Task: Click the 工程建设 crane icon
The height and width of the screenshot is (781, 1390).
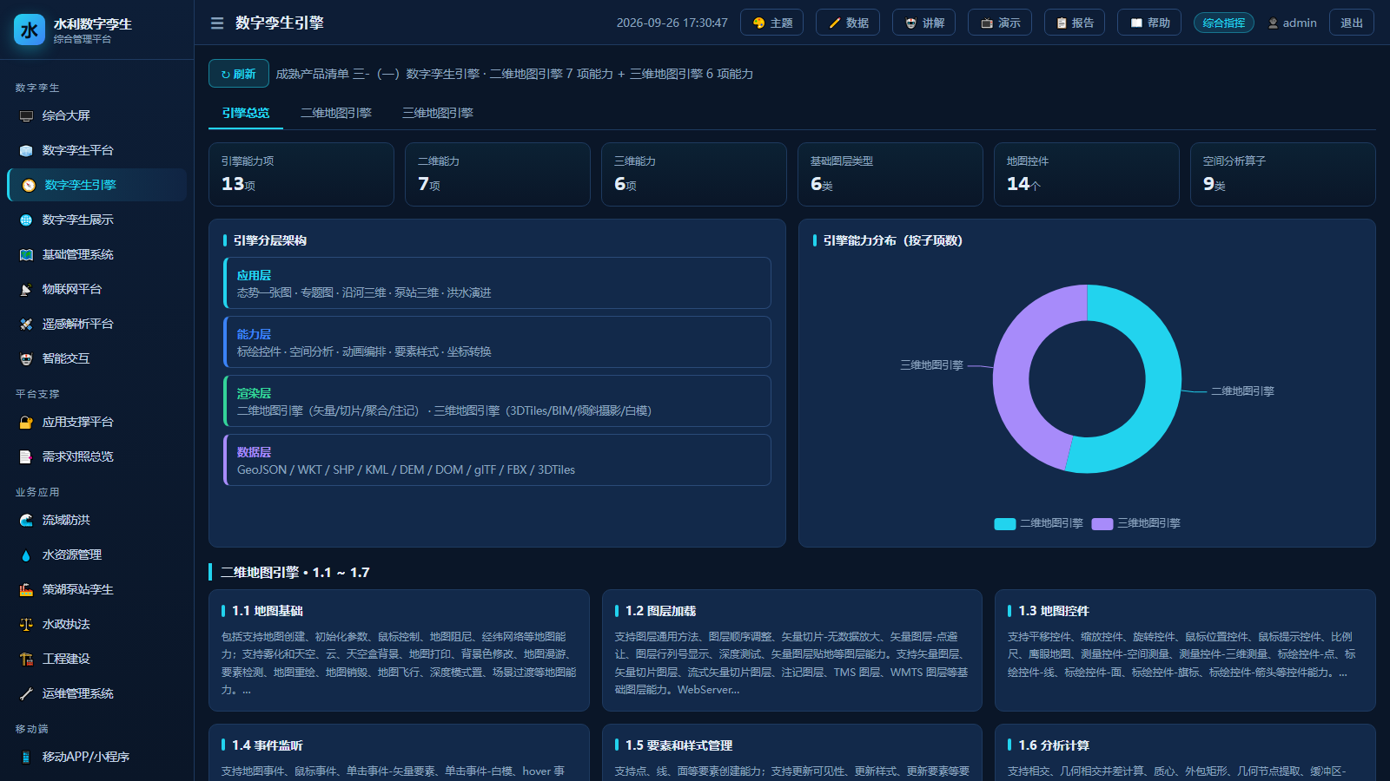Action: coord(26,660)
